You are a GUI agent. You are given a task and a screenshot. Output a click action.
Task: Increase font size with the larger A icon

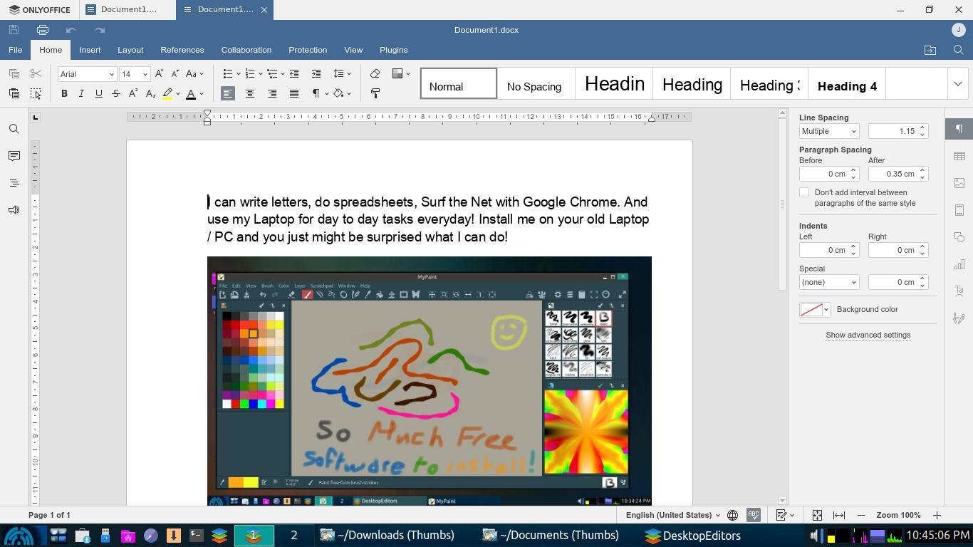coord(159,73)
